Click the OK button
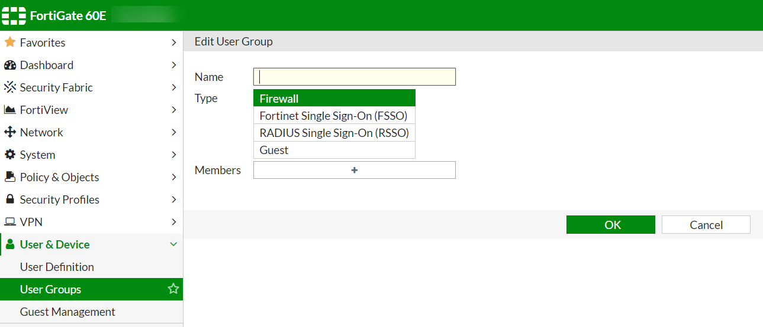 pos(611,225)
